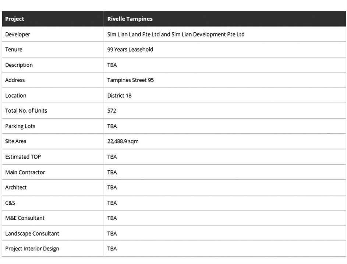Select the Landscape Consultant label

[x=32, y=233]
